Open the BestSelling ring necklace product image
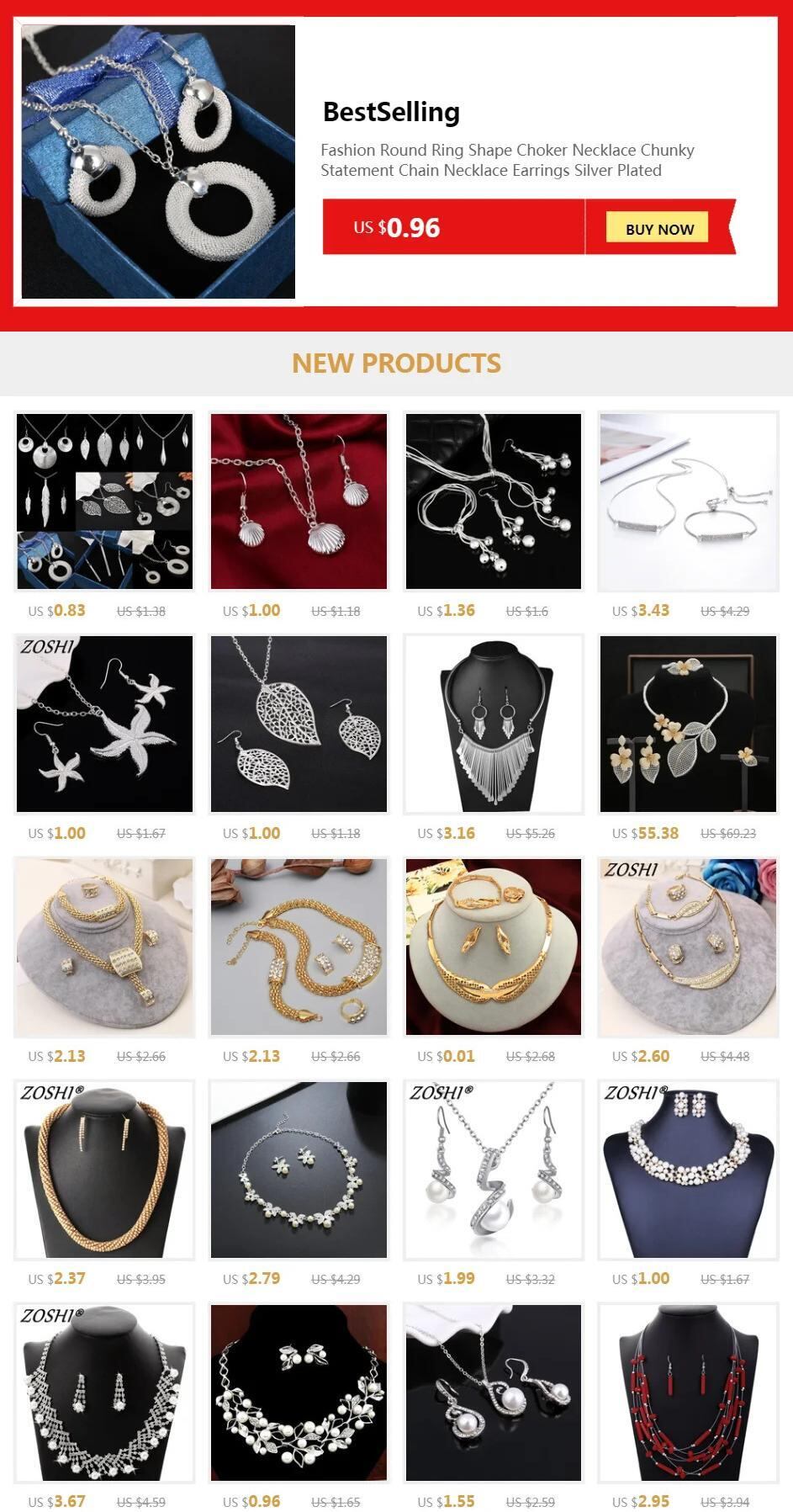 click(x=158, y=162)
